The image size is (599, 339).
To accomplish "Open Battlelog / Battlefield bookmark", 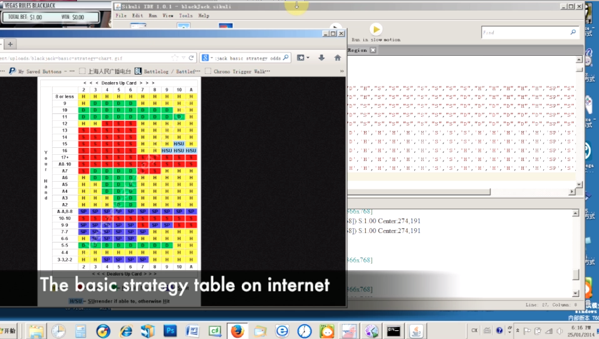I will (168, 71).
